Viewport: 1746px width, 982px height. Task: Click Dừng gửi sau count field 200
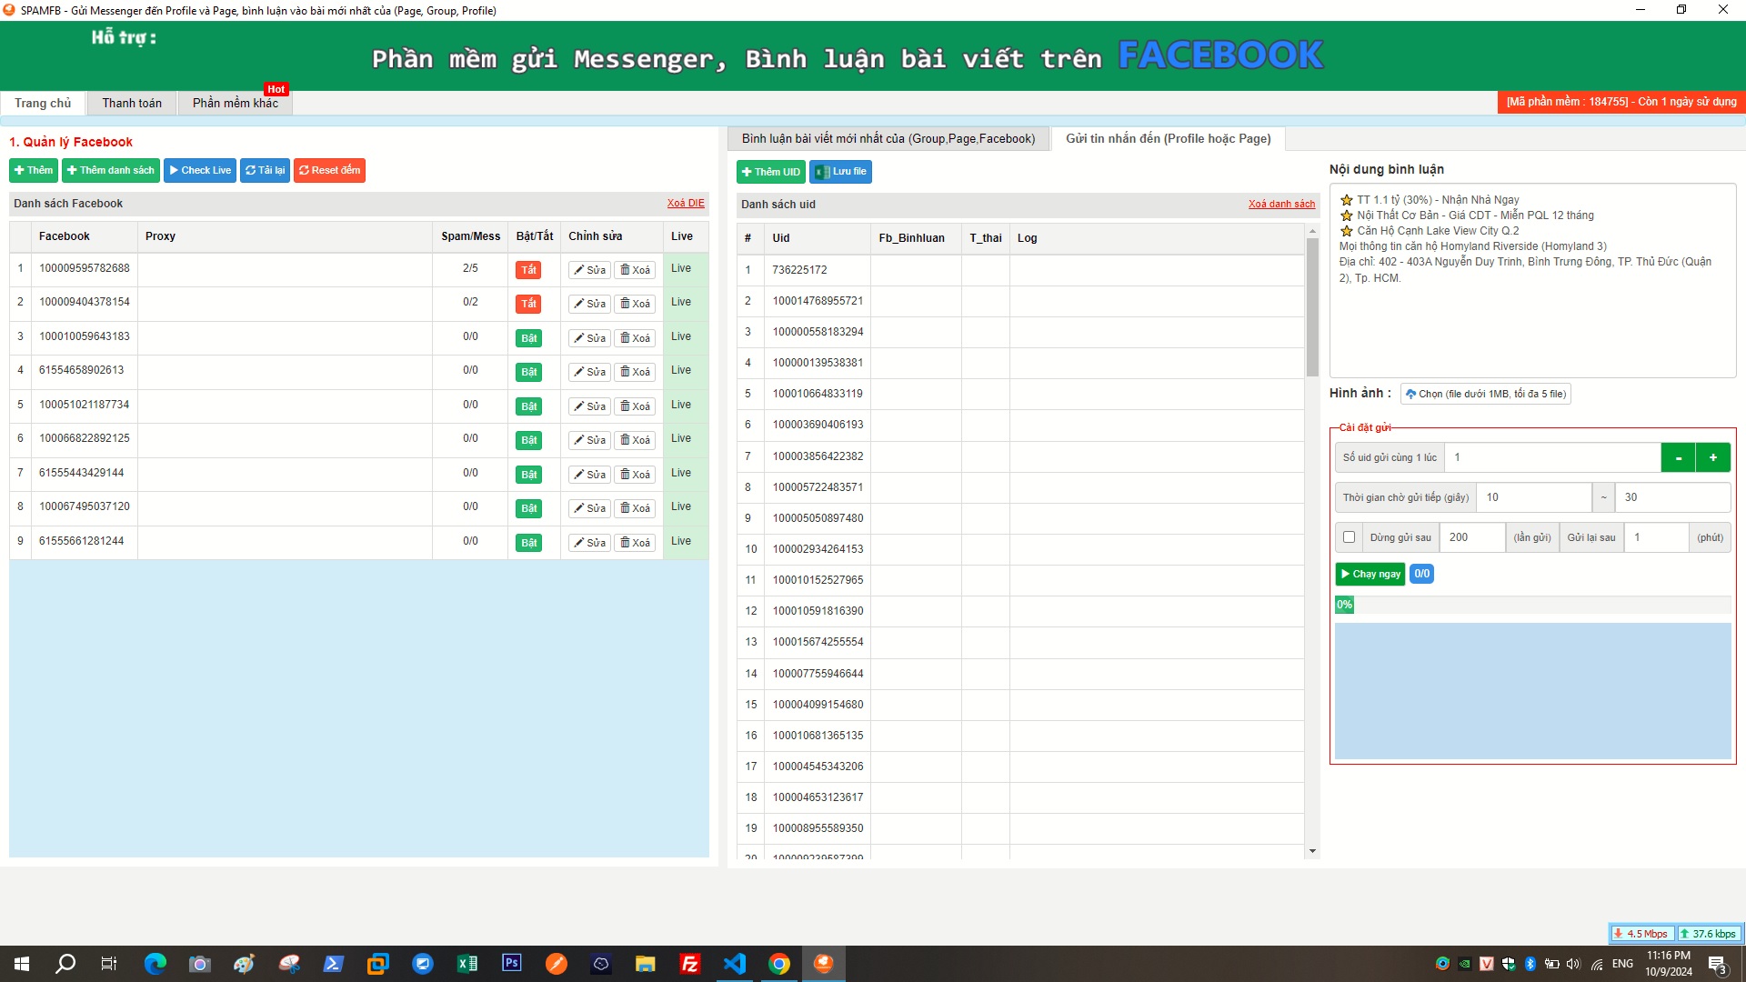(1471, 537)
